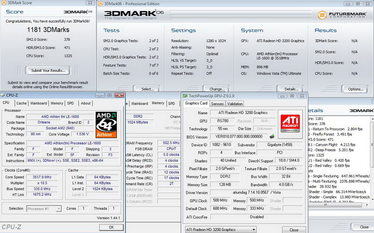Click Close button in the 3DMark details window
Viewport: 374px width, 233px height.
pyautogui.click(x=364, y=227)
